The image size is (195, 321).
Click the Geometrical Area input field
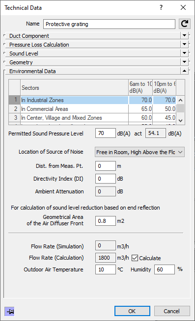click(x=106, y=221)
